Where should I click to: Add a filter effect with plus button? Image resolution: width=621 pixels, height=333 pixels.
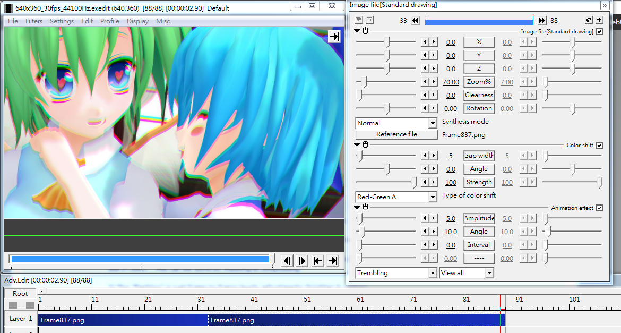point(599,20)
